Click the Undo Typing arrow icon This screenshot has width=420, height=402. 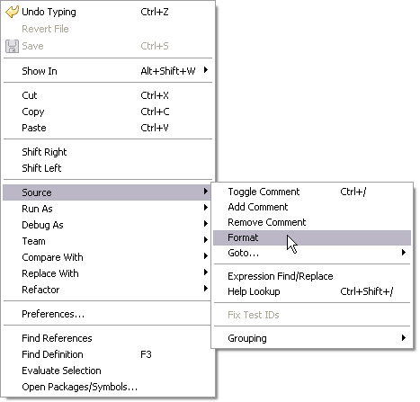(x=12, y=12)
